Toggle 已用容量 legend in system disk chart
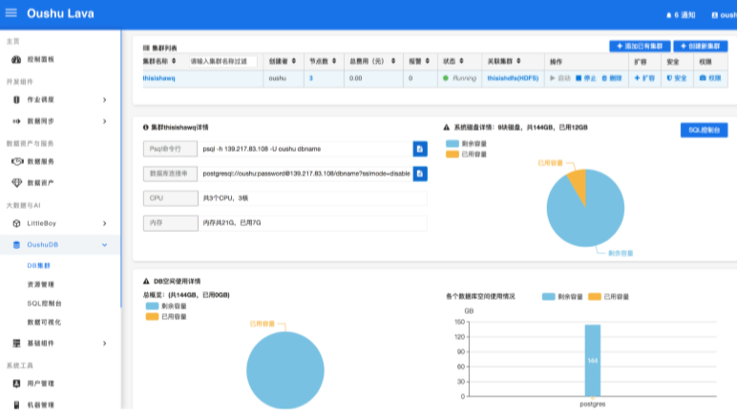Image resolution: width=737 pixels, height=418 pixels. (x=466, y=154)
